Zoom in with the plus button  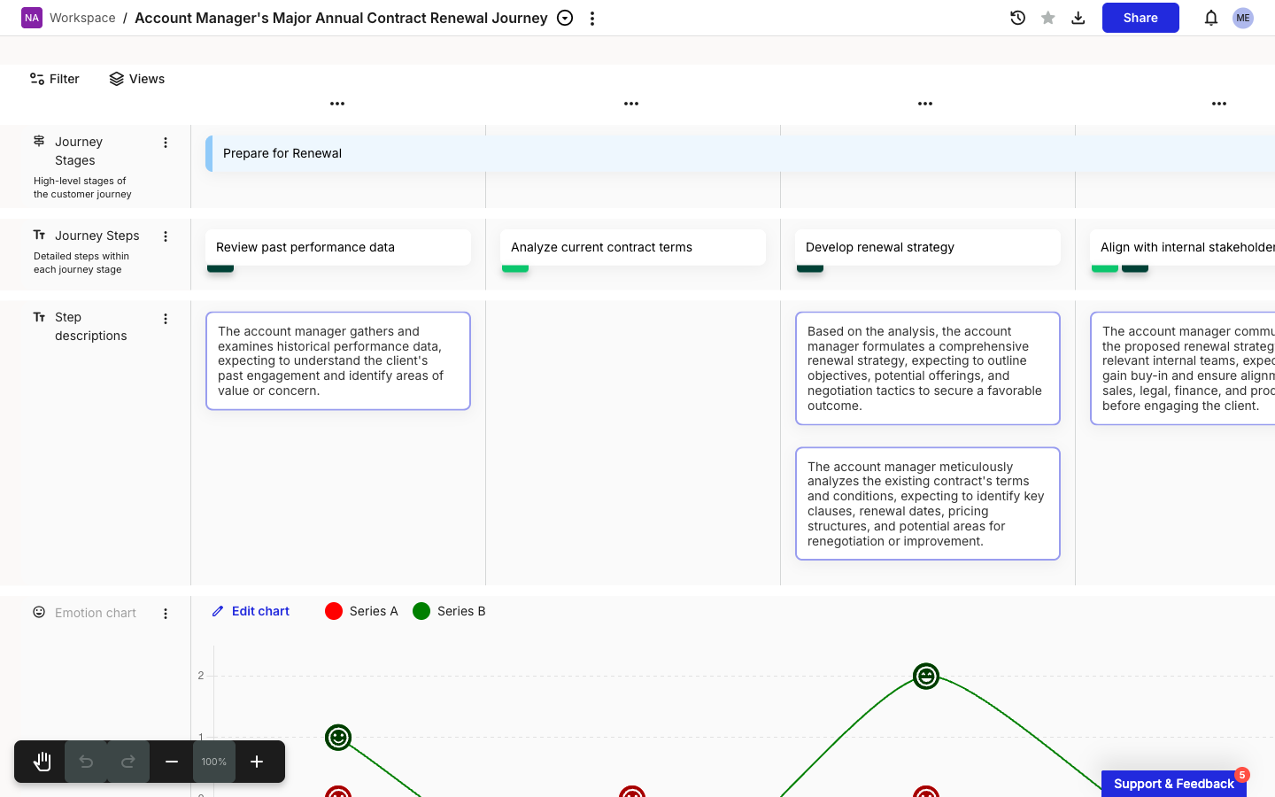pos(257,762)
